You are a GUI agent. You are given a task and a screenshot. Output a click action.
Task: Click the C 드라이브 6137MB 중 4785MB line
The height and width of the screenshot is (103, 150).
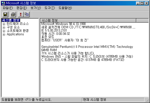click(x=83, y=60)
